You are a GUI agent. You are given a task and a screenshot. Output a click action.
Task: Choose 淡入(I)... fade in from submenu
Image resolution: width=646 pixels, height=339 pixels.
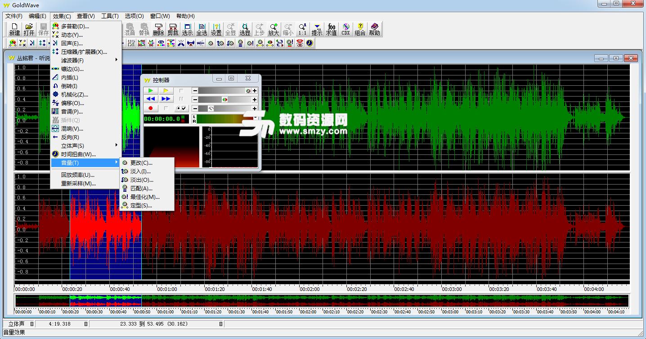click(x=147, y=171)
